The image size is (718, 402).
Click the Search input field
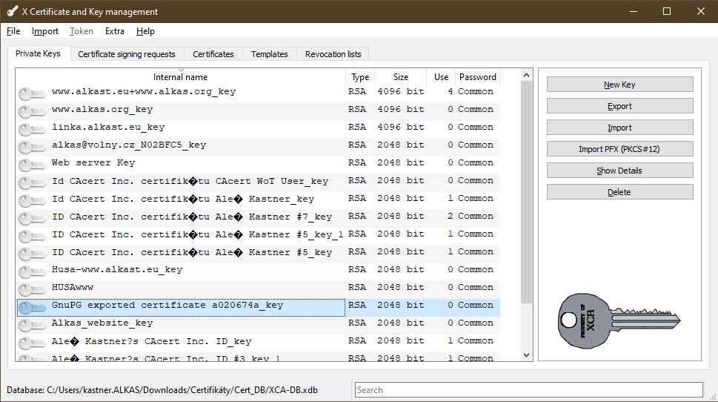point(528,389)
